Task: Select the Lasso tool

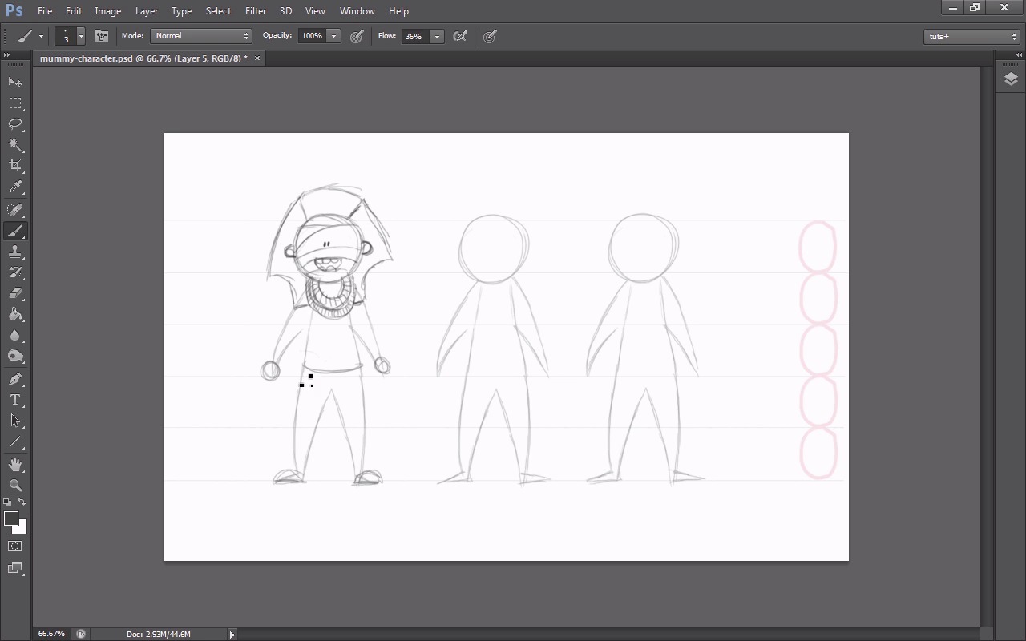Action: [x=15, y=124]
